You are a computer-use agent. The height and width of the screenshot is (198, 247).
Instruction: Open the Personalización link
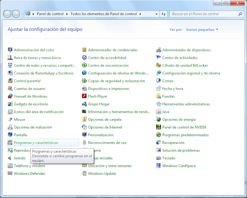coord(101,135)
